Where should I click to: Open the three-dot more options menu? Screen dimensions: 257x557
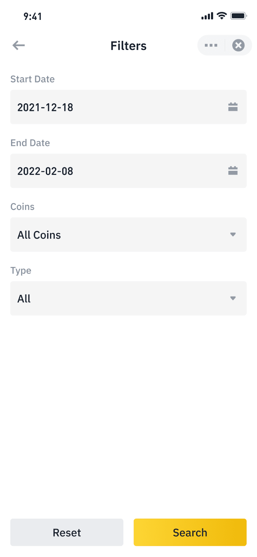click(x=211, y=45)
